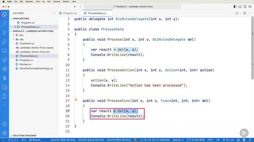The image size is (254, 142).
Task: Change line ending via CRLF
Action: pos(210,140)
